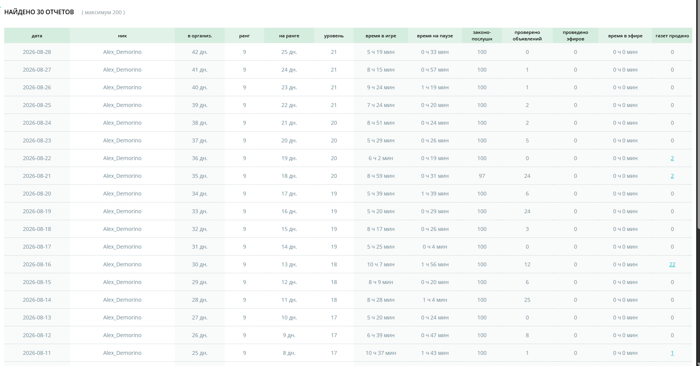700x366 pixels.
Task: Click the 9 дн. on-rank cell
Action: 289,335
